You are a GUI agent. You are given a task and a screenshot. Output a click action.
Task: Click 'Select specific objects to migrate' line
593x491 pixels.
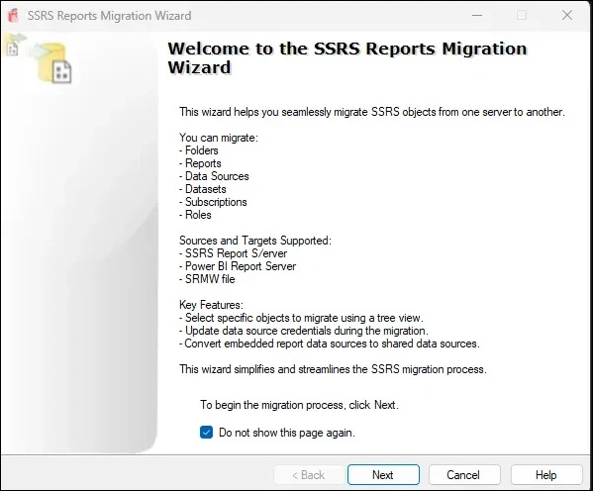301,318
